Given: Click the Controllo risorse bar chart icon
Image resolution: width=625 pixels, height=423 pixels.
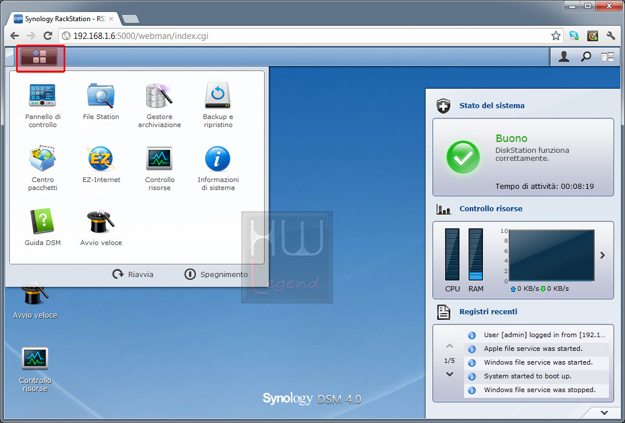Looking at the screenshot, I should pyautogui.click(x=443, y=209).
